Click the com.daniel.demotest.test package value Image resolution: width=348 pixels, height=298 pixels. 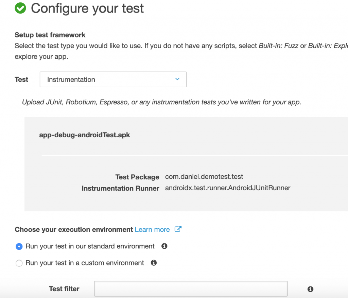click(x=204, y=177)
